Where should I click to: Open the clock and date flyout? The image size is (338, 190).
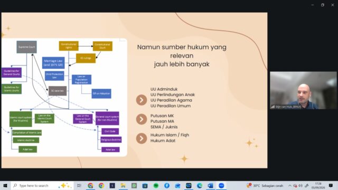coord(318,185)
